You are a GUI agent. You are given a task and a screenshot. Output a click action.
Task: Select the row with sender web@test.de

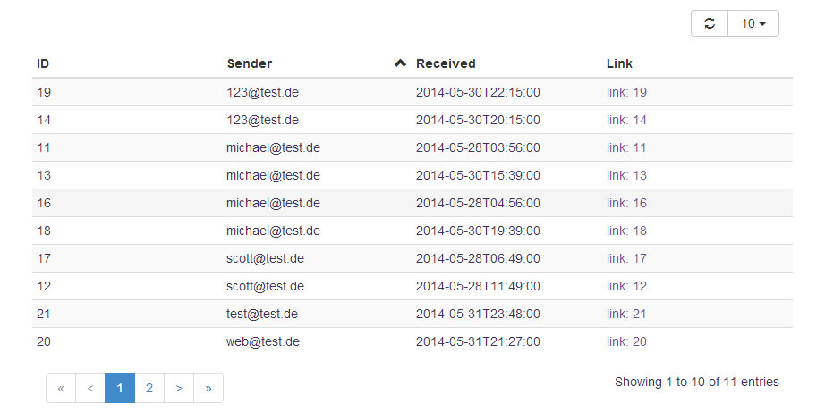(x=263, y=341)
